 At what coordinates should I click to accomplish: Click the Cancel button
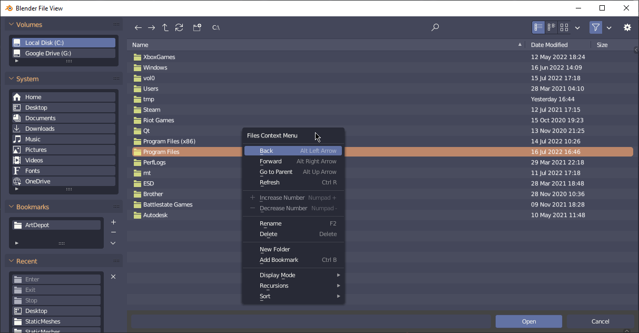tap(601, 321)
